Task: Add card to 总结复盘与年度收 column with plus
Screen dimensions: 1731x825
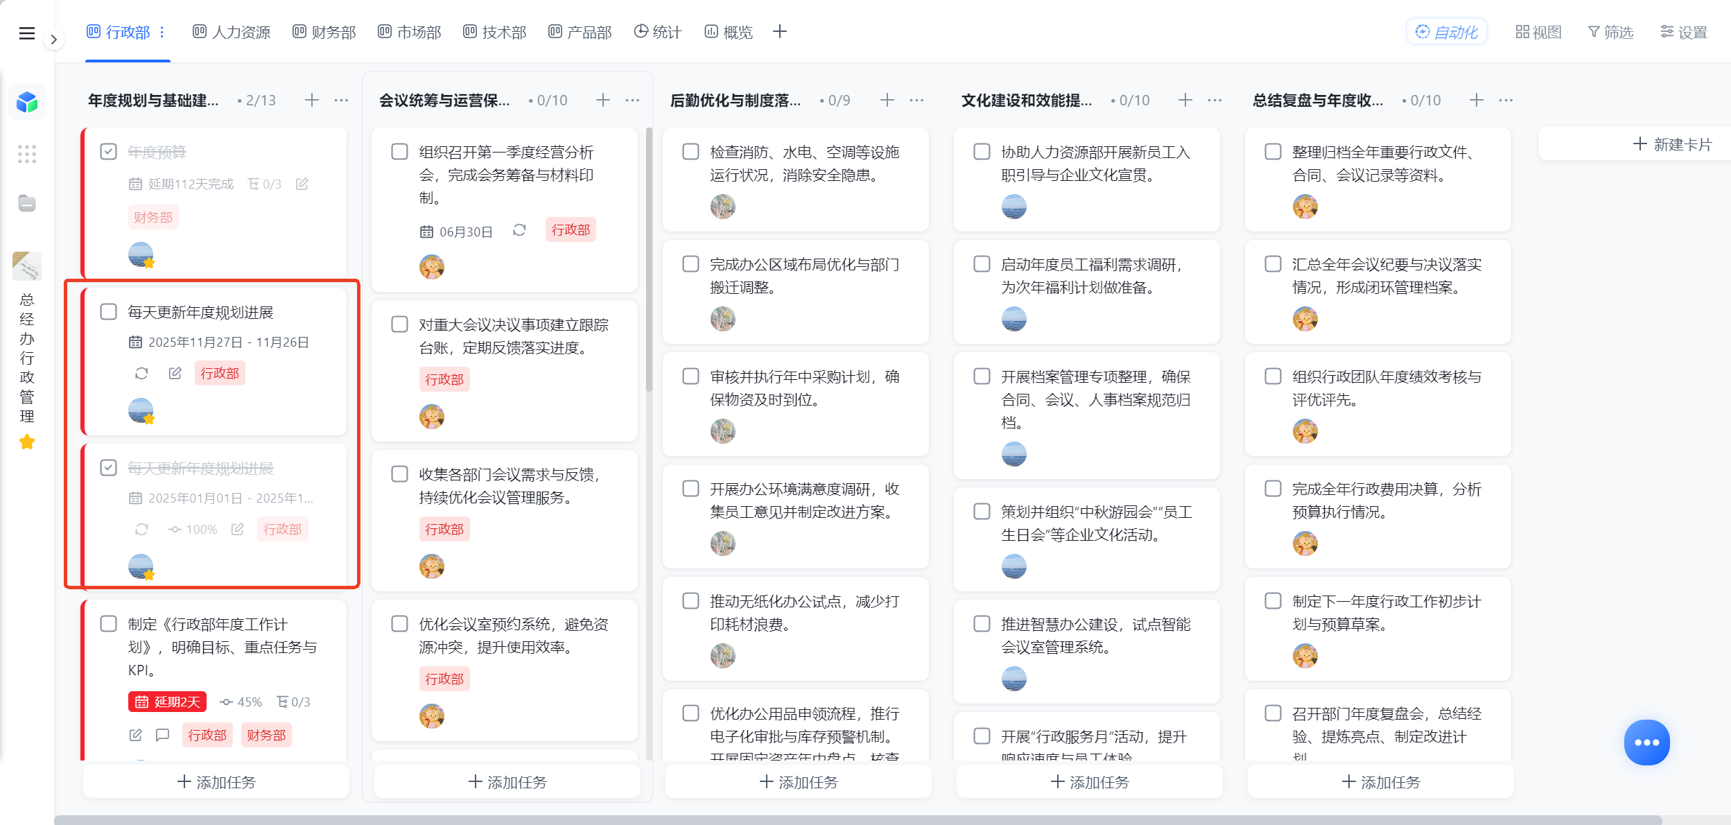Action: coord(1477,100)
